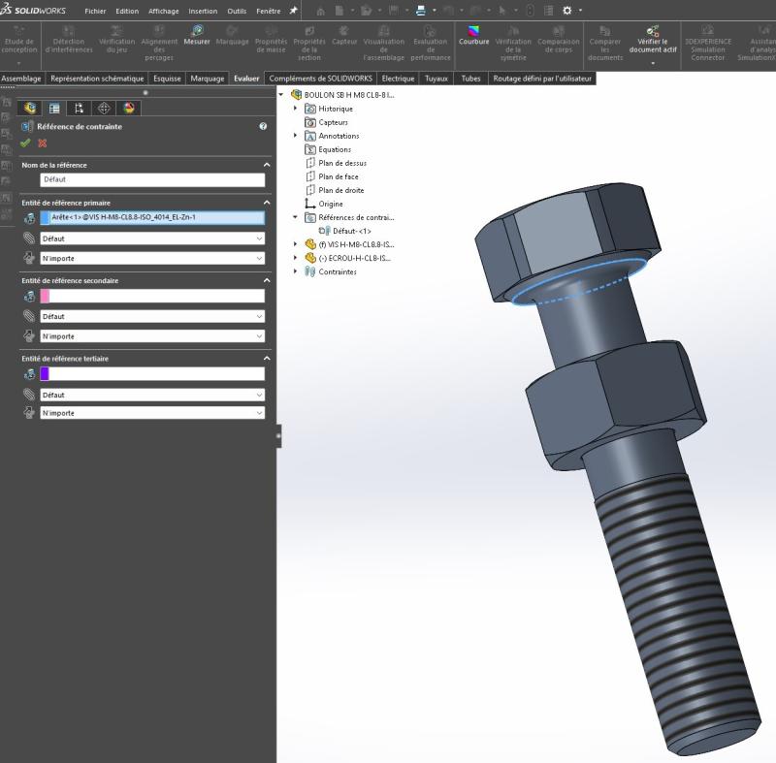776x763 pixels.
Task: Open the print icon in top toolbar
Action: coord(420,10)
